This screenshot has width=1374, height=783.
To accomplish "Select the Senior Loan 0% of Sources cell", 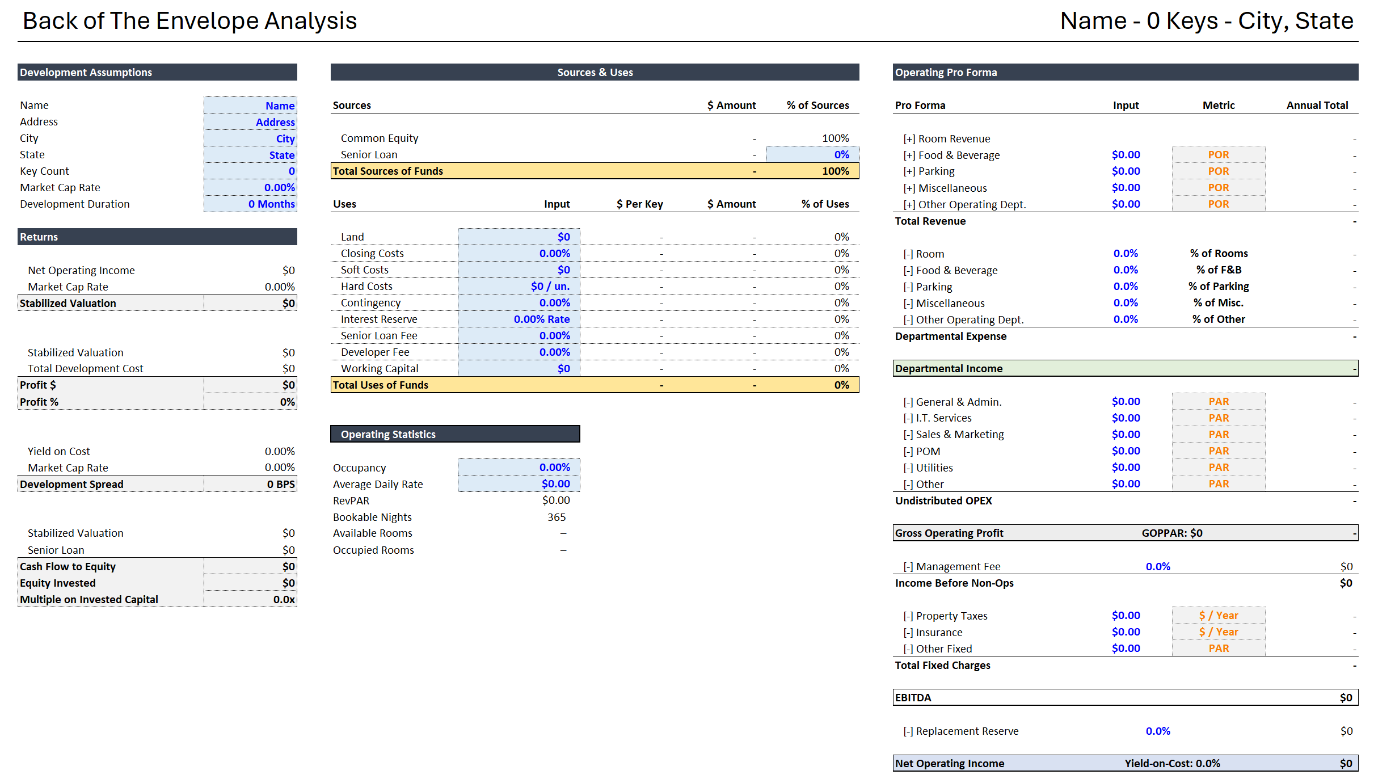I will point(812,155).
